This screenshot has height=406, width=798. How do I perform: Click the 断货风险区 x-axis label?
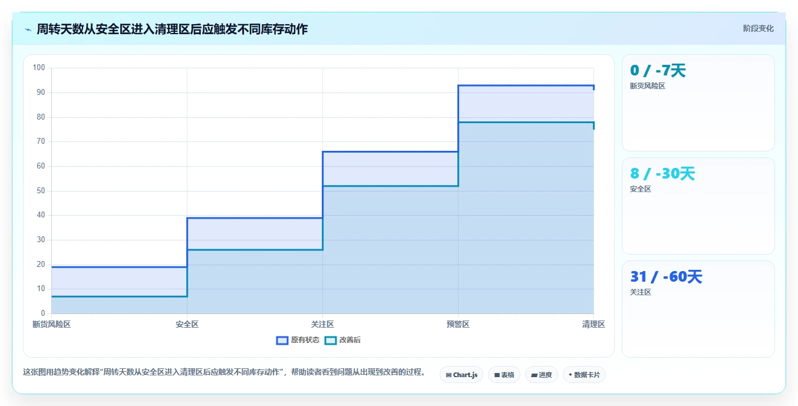point(51,325)
